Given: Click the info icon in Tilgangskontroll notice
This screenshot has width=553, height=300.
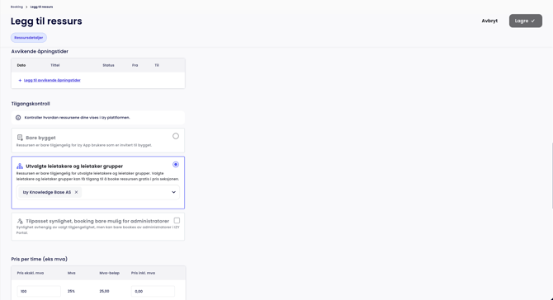Looking at the screenshot, I should 18,118.
